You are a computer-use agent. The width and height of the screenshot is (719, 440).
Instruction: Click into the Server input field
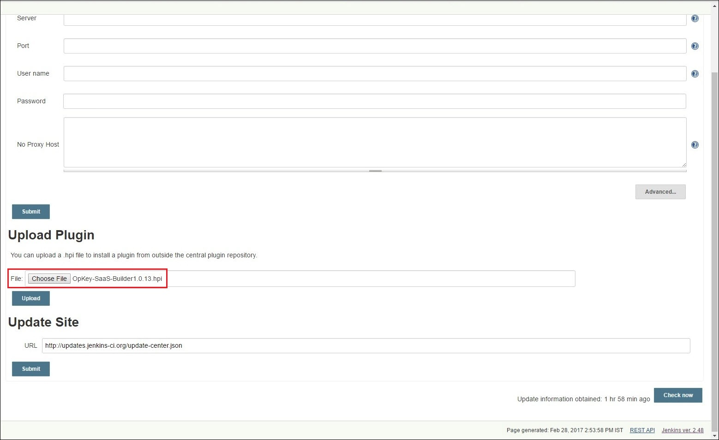pyautogui.click(x=375, y=19)
